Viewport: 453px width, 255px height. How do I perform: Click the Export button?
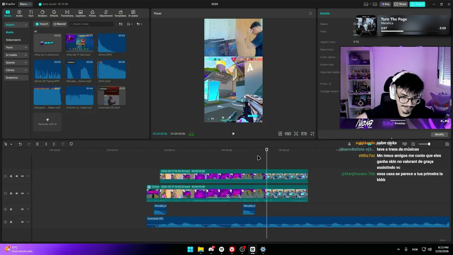click(x=418, y=4)
